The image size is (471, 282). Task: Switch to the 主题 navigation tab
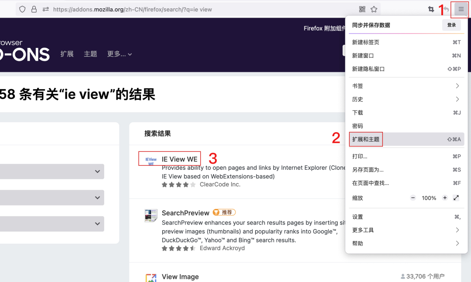click(x=90, y=54)
